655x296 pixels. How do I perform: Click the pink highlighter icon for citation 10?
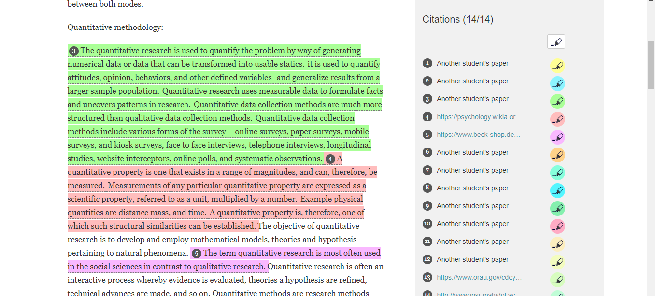click(557, 226)
